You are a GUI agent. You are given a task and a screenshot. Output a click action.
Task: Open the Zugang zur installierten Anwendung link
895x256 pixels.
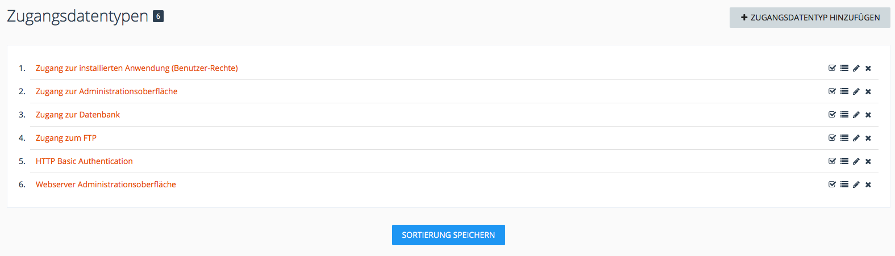[136, 68]
